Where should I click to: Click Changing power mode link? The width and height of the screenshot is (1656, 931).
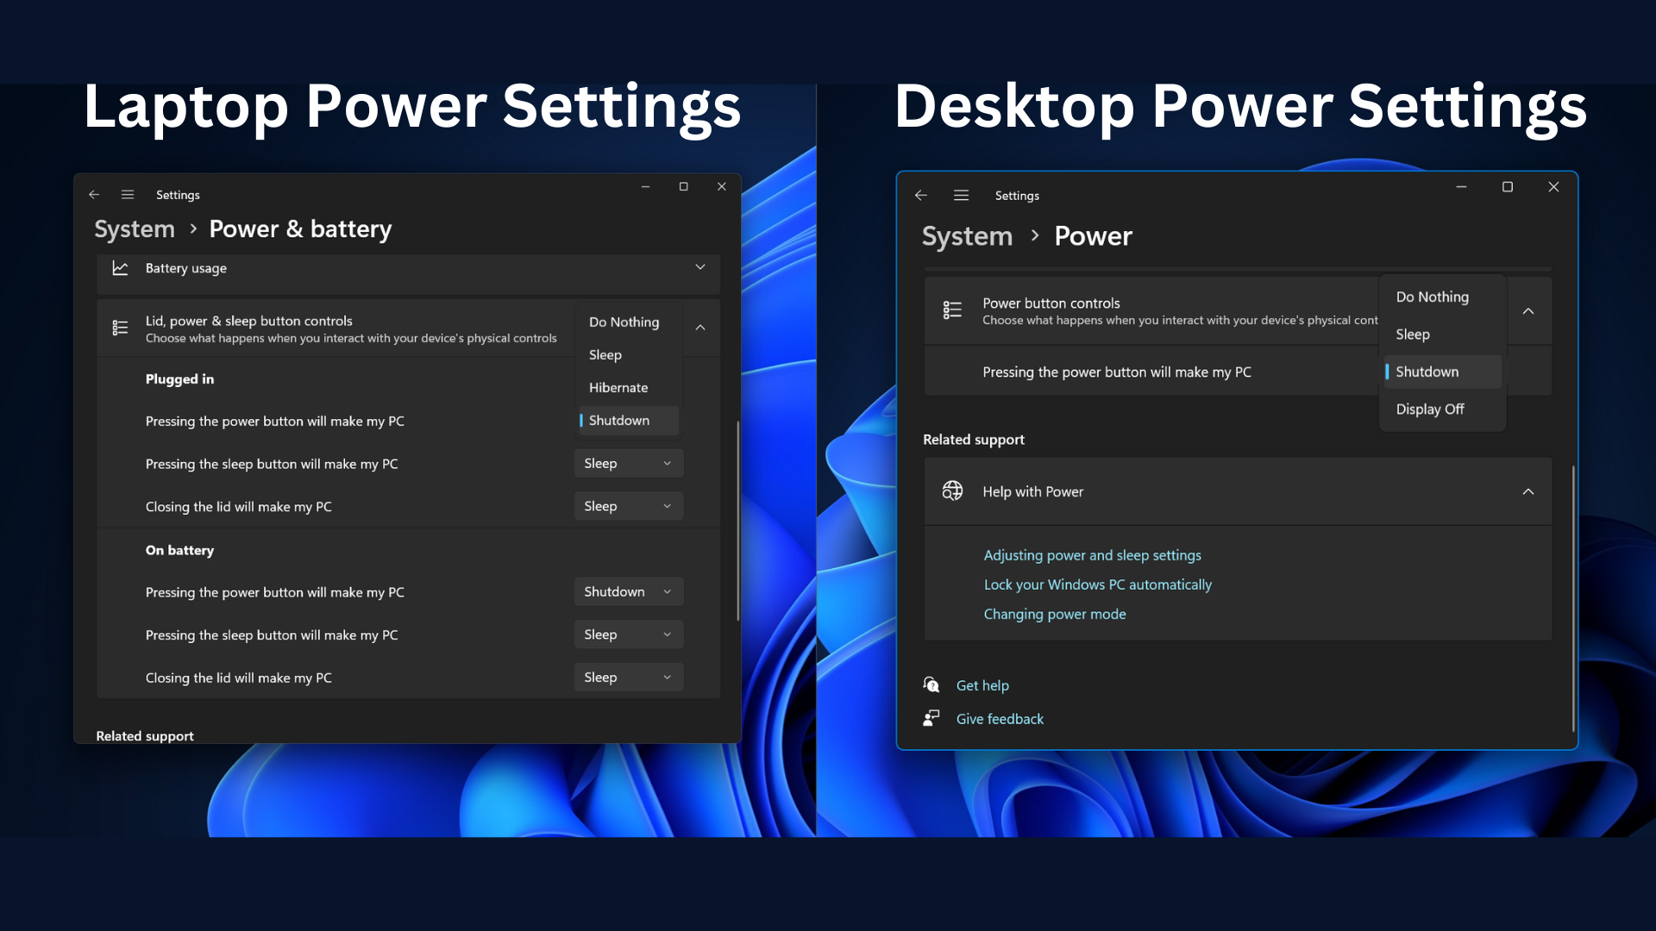(1054, 614)
